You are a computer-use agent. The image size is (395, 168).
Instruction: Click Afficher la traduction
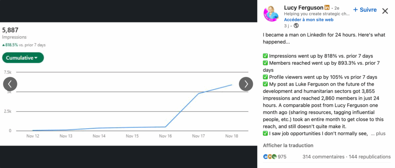click(x=288, y=146)
